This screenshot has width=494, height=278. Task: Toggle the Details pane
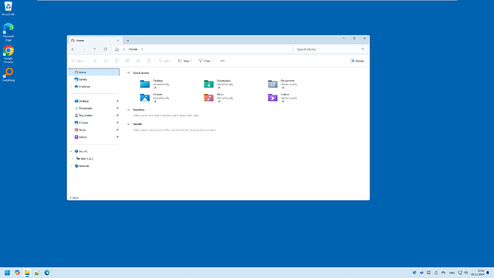click(357, 61)
